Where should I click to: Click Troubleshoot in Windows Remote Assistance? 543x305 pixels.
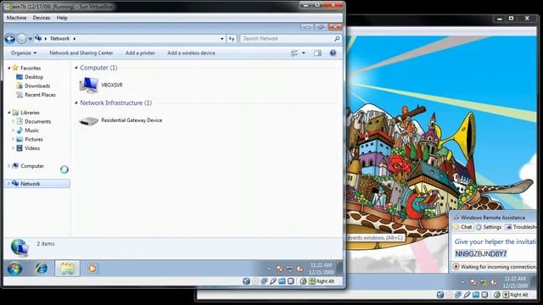tap(520, 227)
